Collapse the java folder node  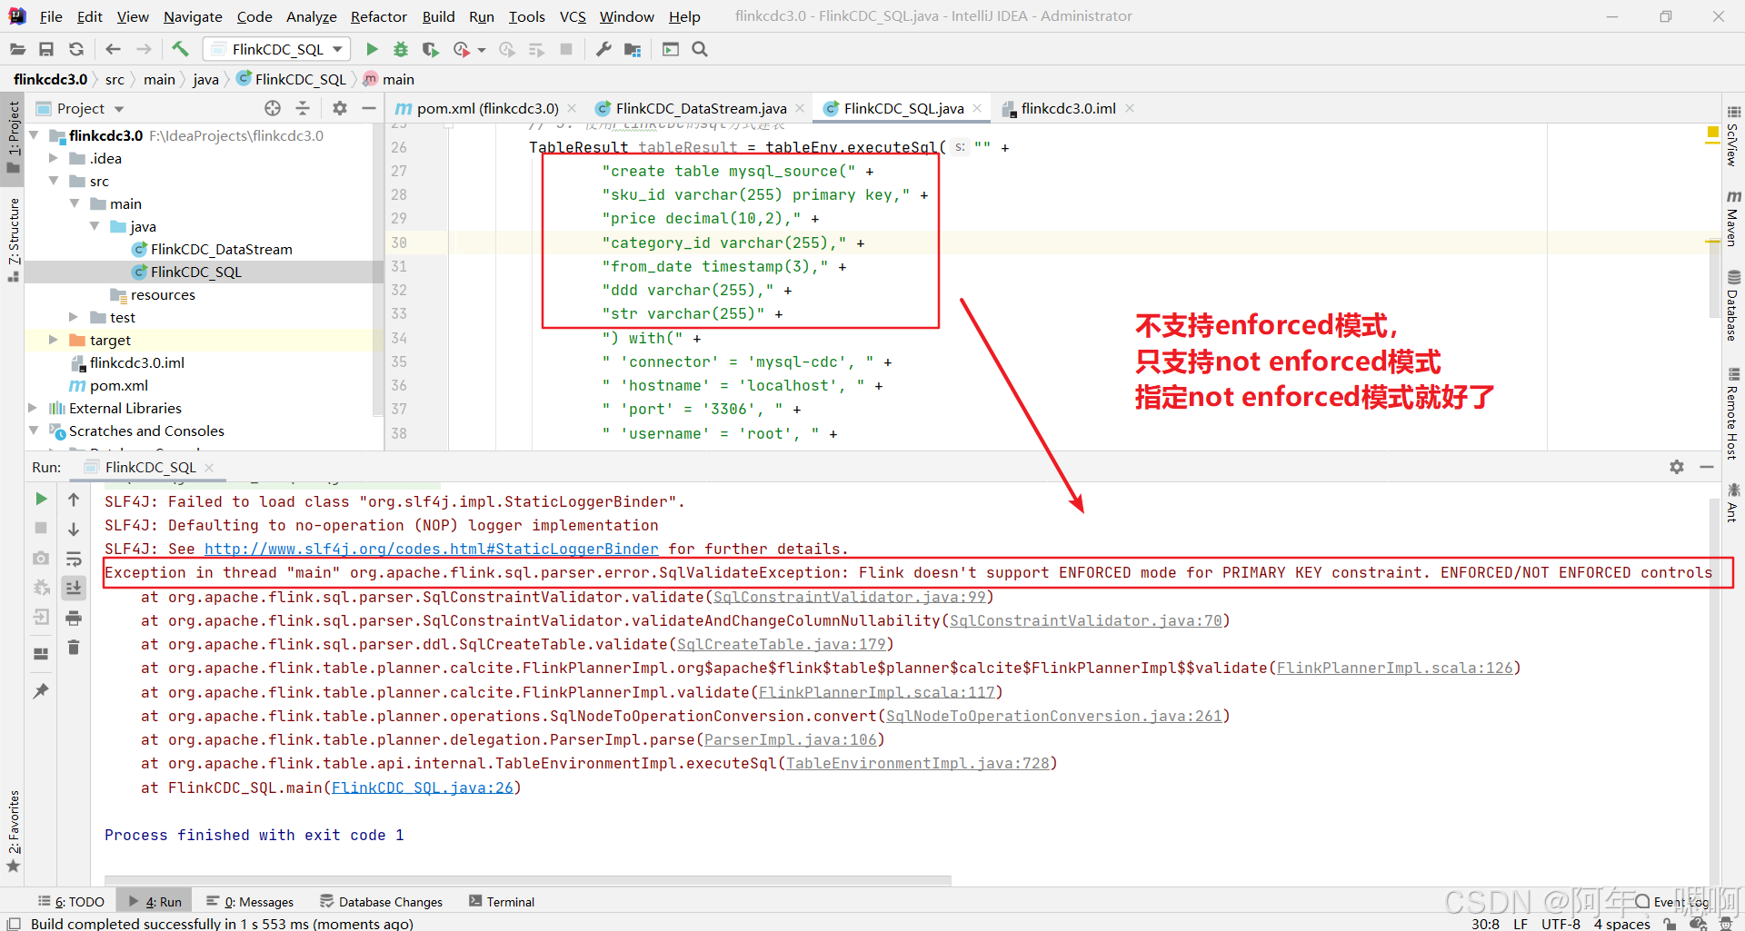(x=95, y=226)
